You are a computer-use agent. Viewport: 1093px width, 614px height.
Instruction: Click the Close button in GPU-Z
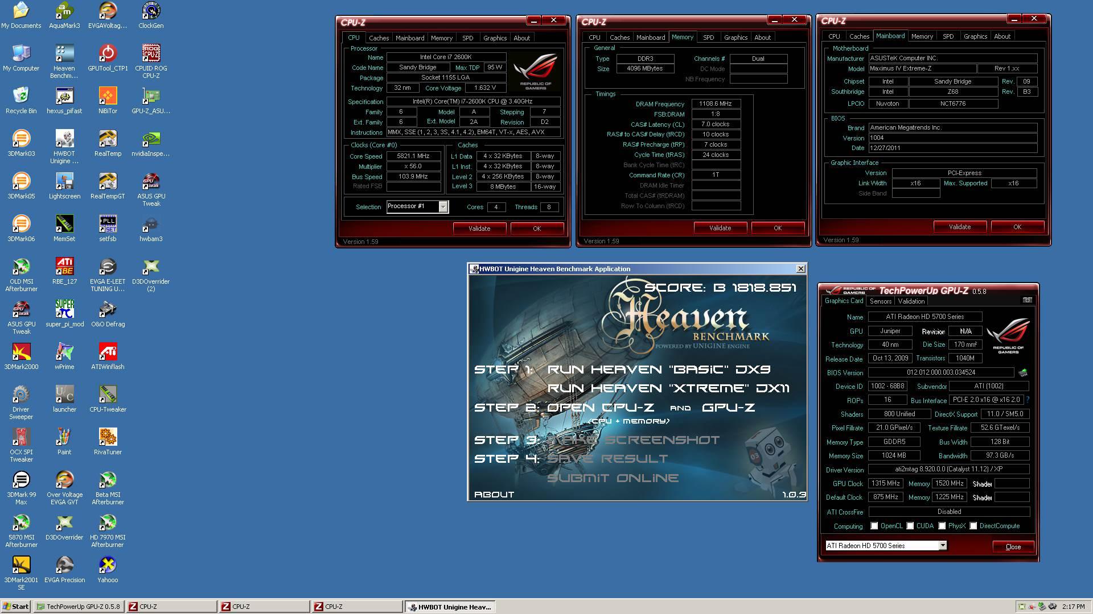click(x=1013, y=547)
